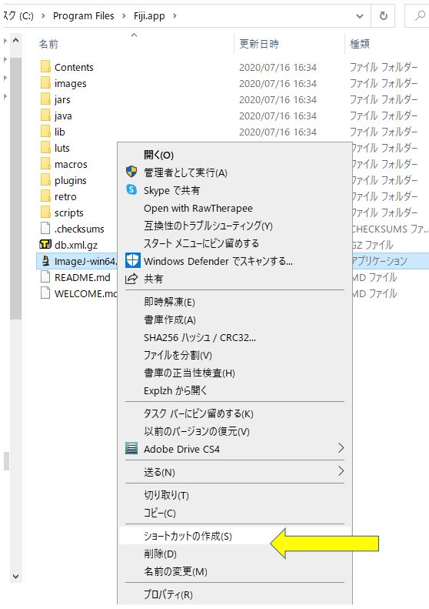Click the WELCOME.md file icon
Screen dimensions: 429x609
tap(45, 293)
